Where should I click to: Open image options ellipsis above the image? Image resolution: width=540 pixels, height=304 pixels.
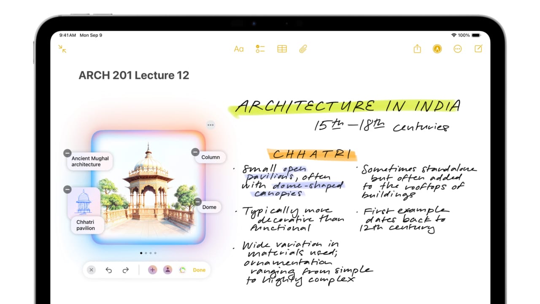click(211, 125)
